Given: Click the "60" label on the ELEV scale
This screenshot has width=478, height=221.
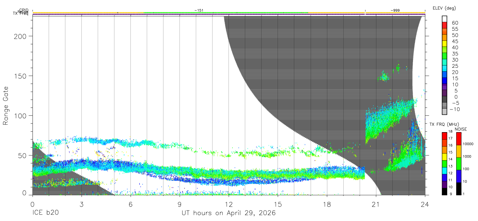Looking at the screenshot, I should point(455,23).
